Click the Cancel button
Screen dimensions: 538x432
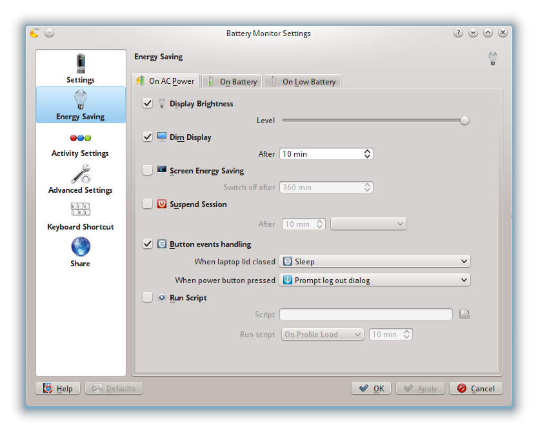[476, 388]
